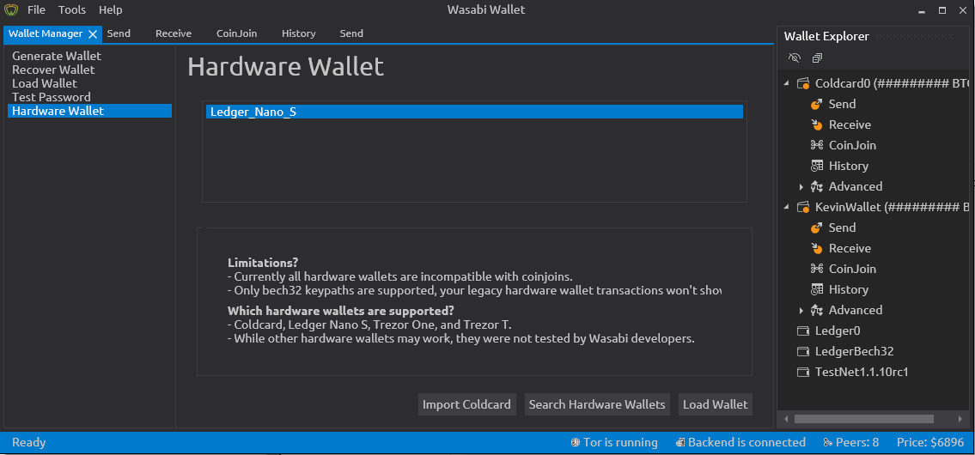Switch to the first Send tab
This screenshot has width=975, height=455.
[119, 33]
